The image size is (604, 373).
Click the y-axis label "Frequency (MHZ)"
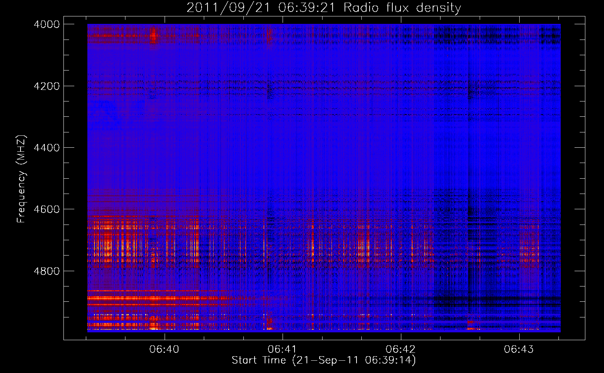pos(21,179)
